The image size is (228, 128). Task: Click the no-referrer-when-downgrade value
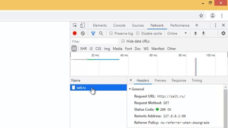point(185,123)
